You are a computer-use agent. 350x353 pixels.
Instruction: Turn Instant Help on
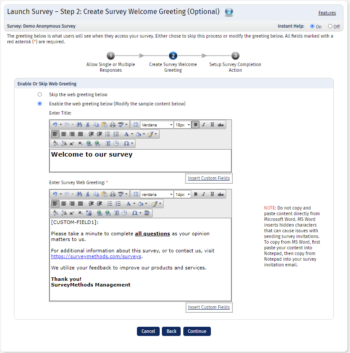[312, 26]
